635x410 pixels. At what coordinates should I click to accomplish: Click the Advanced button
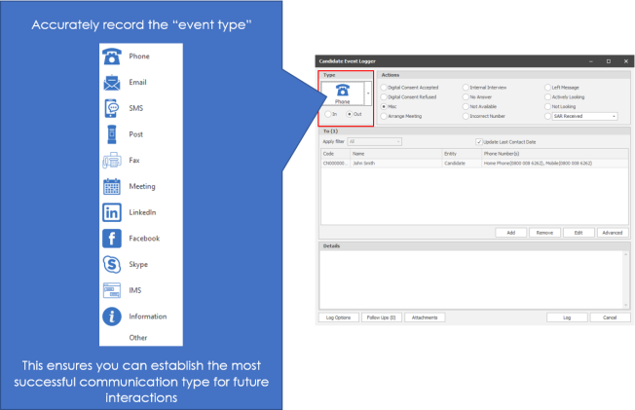point(611,233)
